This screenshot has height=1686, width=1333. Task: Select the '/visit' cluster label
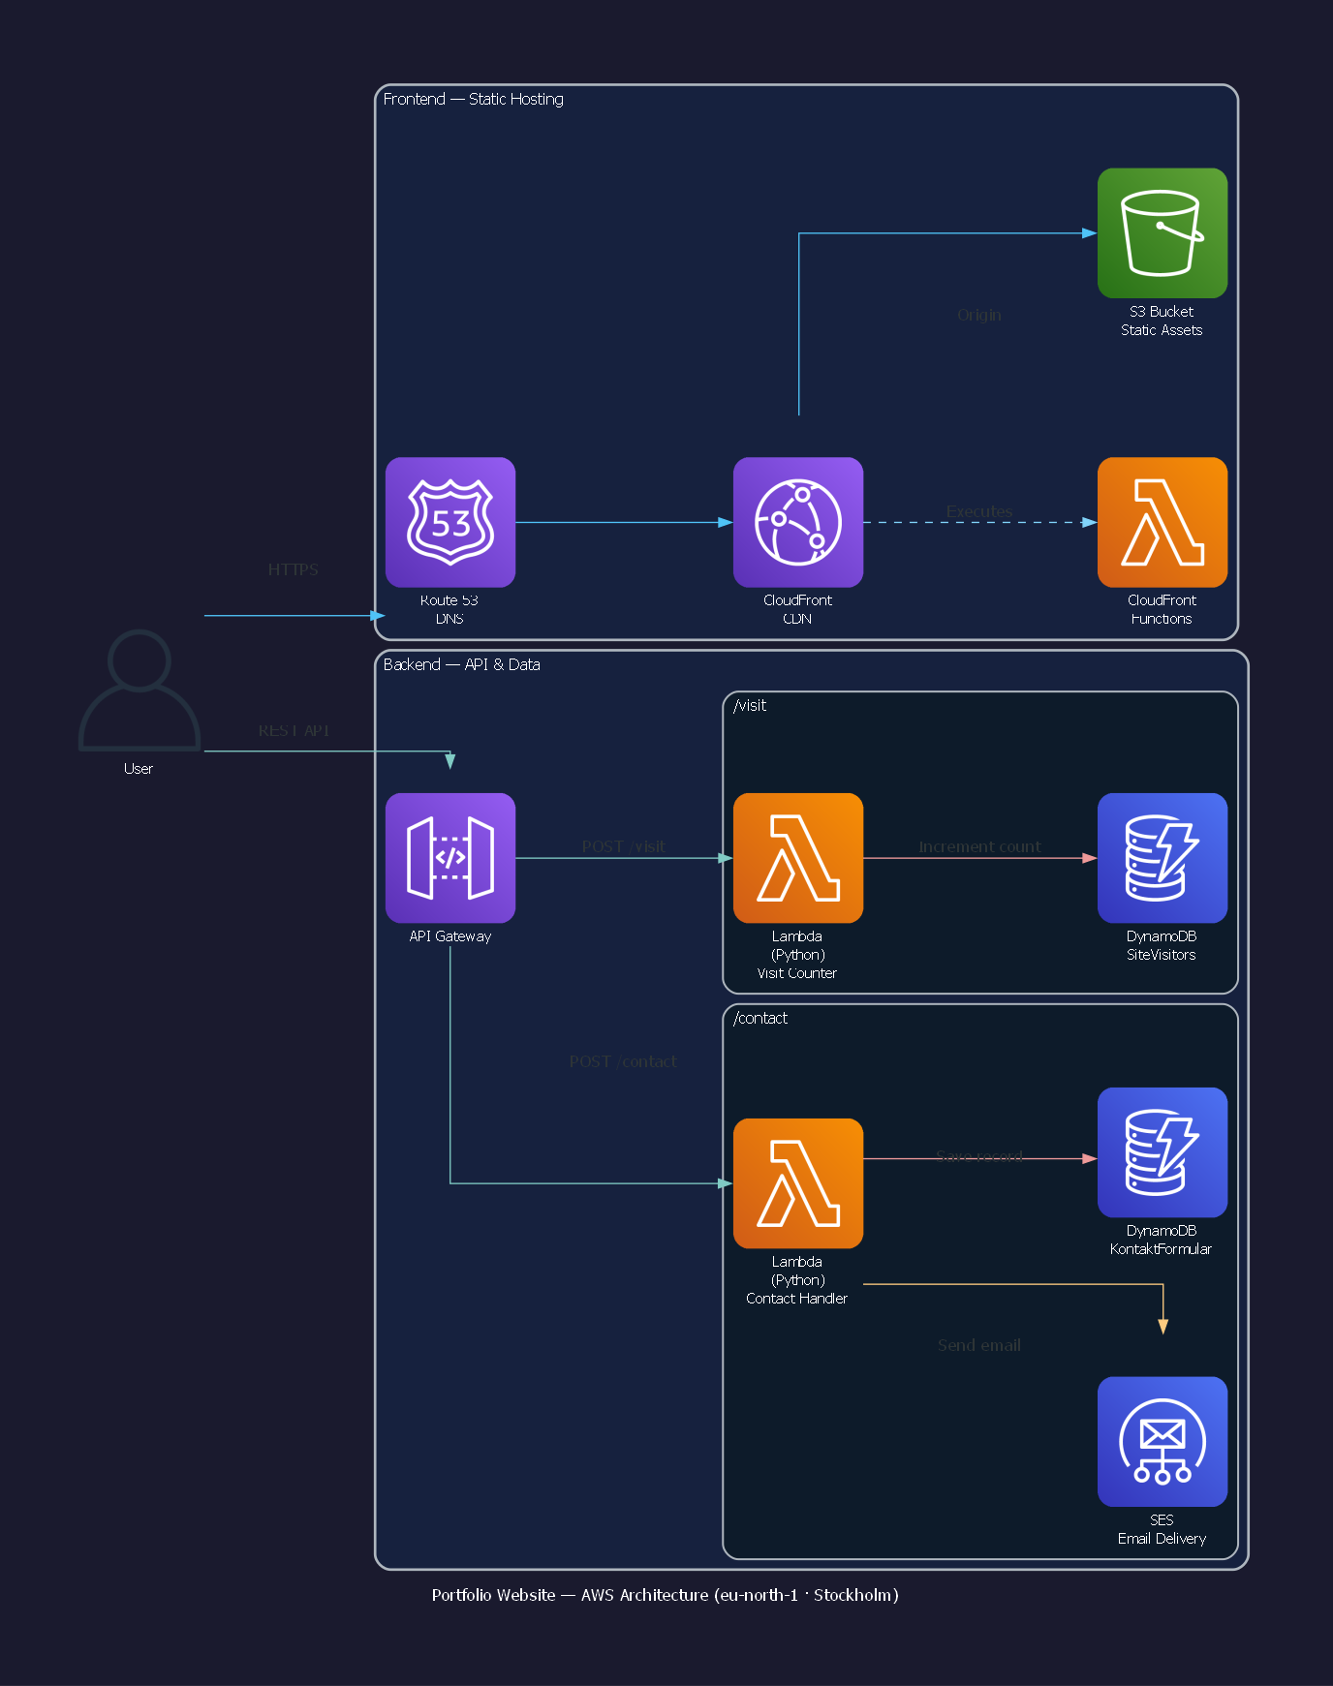[x=750, y=705]
